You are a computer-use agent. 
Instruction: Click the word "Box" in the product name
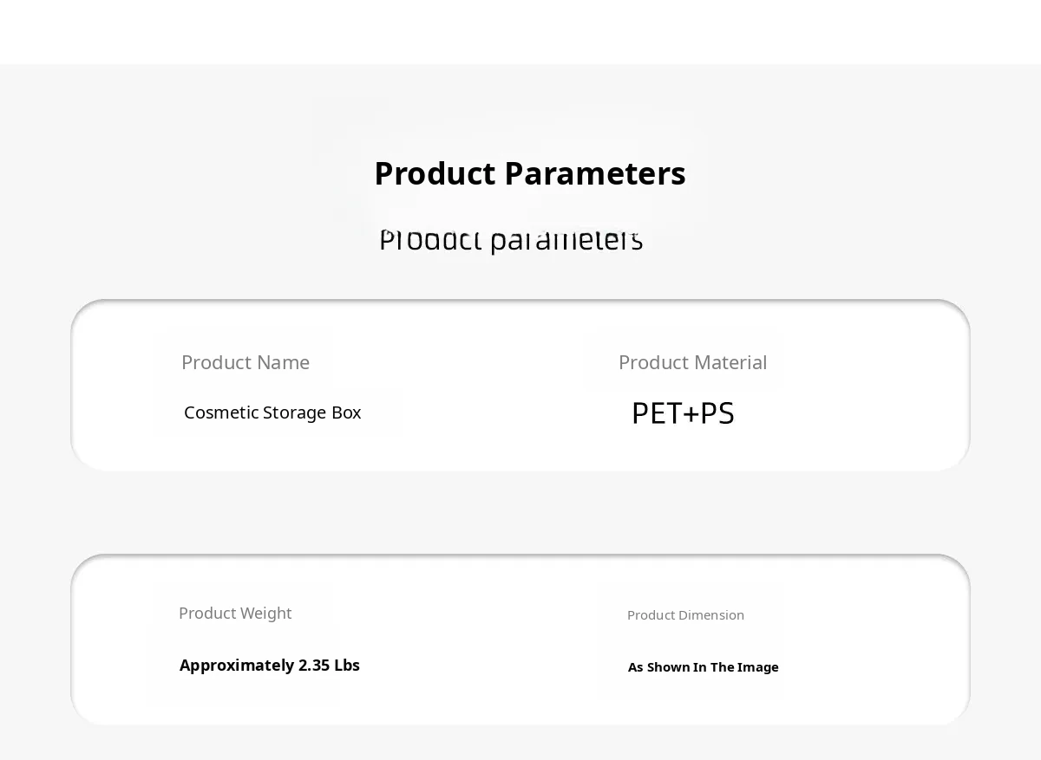tap(346, 412)
